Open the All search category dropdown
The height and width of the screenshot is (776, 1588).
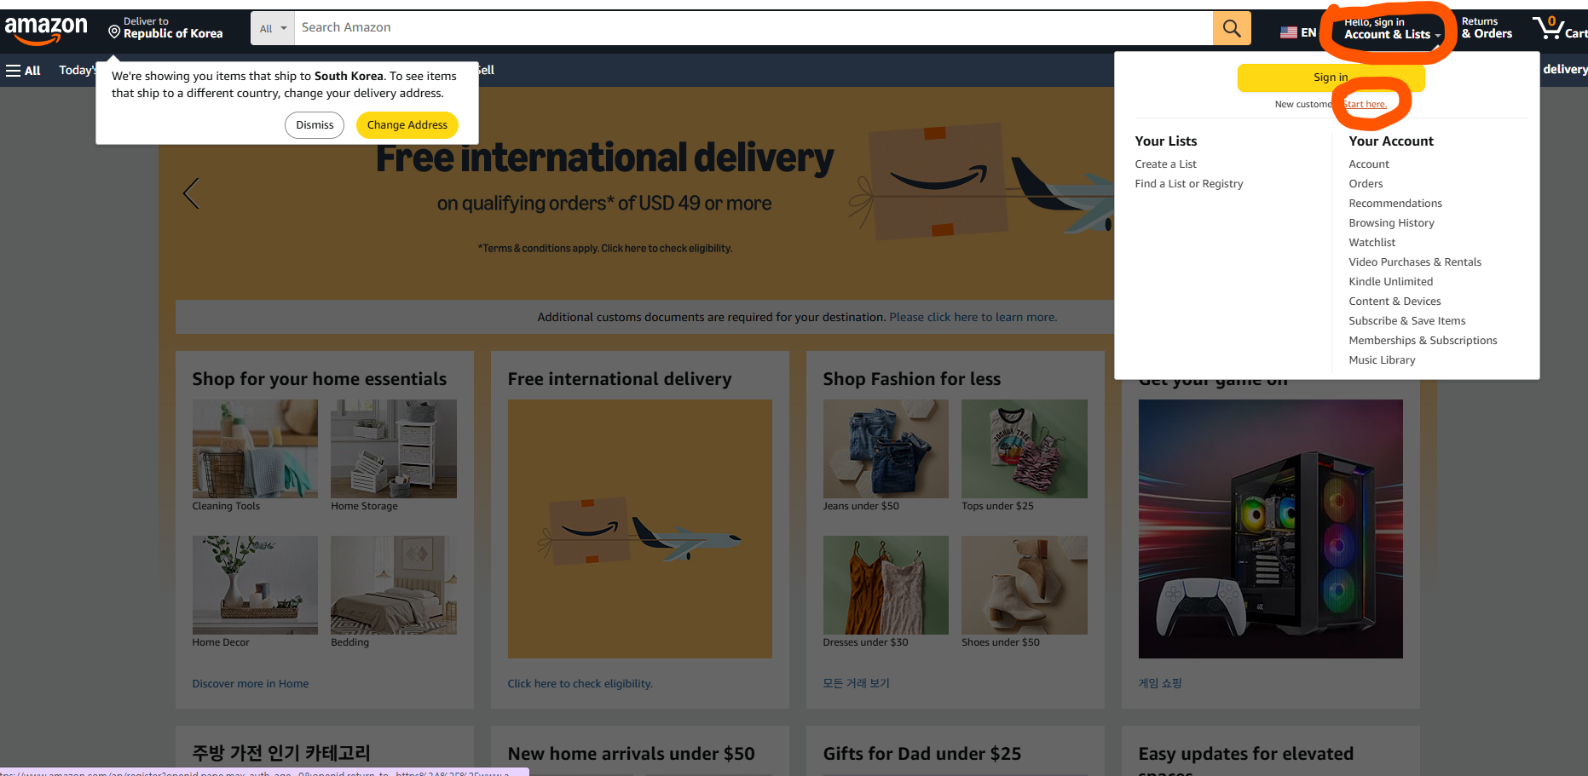click(x=273, y=28)
